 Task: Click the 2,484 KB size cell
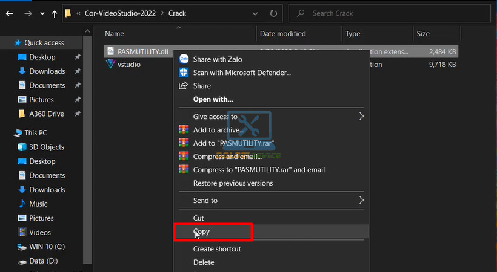(442, 52)
